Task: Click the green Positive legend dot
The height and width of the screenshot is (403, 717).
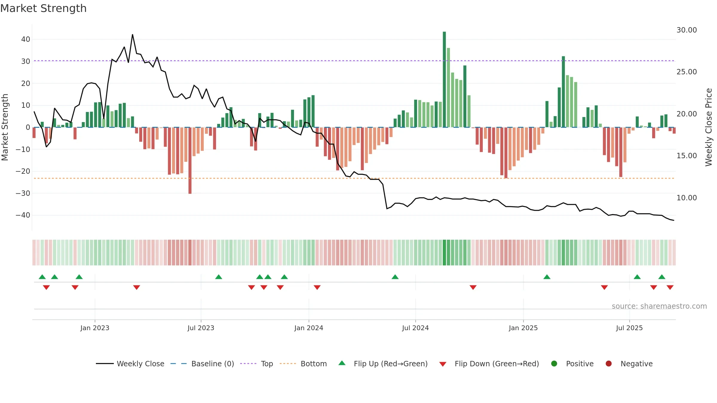Action: (554, 364)
